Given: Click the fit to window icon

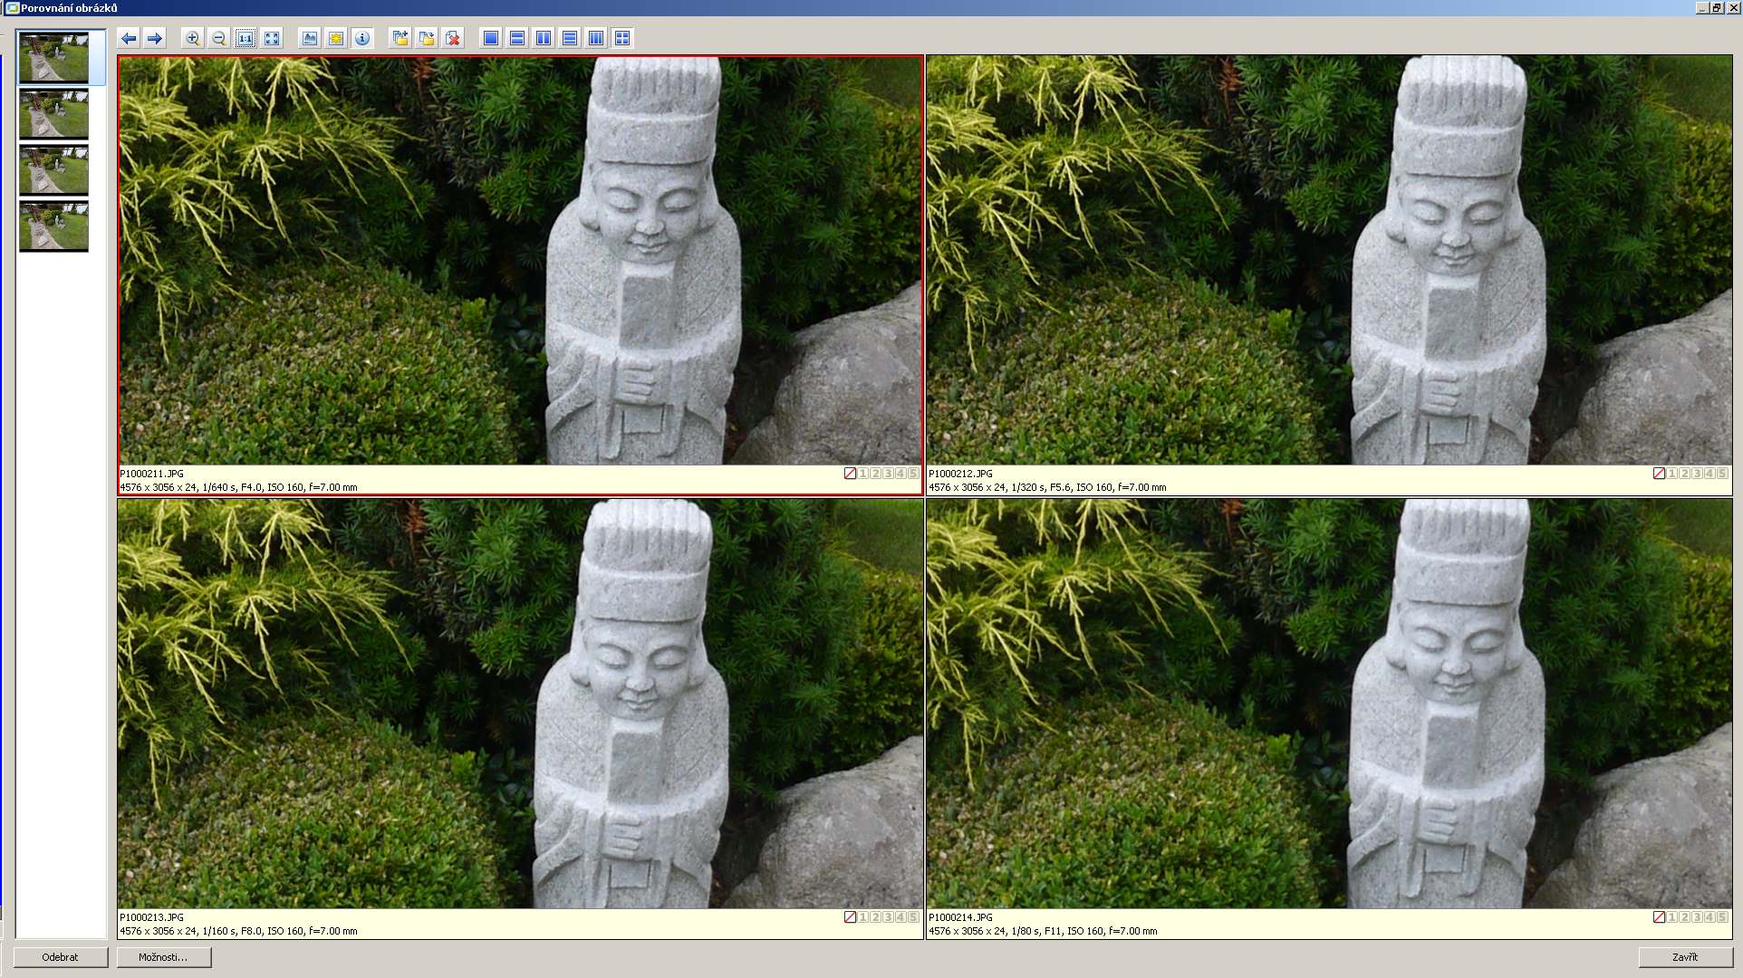Looking at the screenshot, I should click(272, 38).
